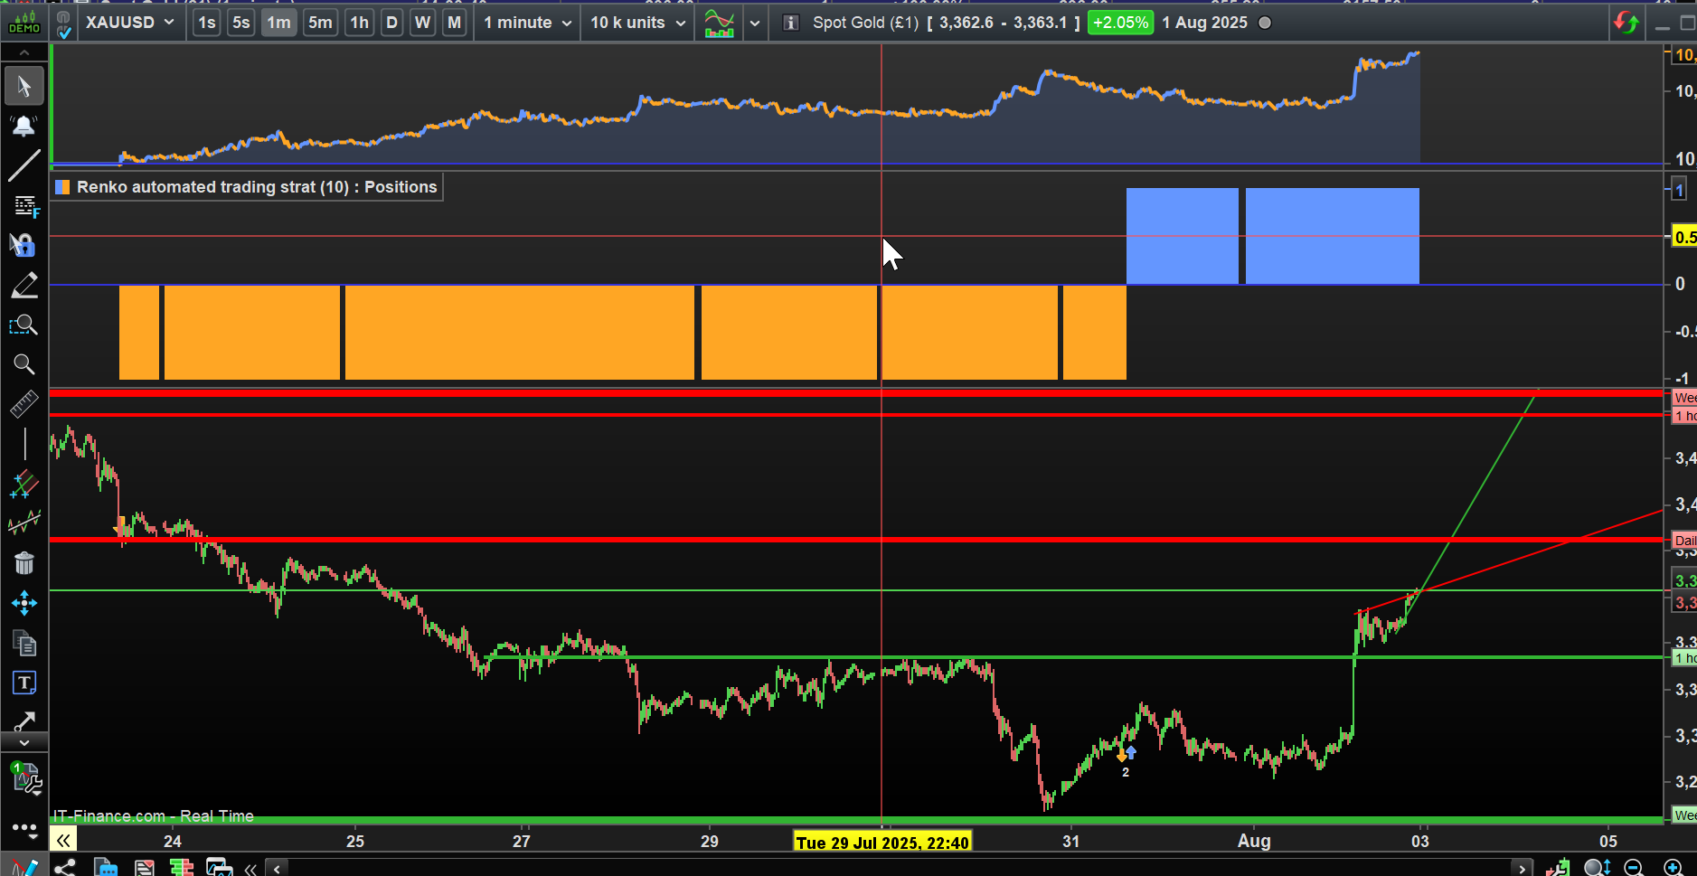Screen dimensions: 1697x876
Task: Open the chart comments icon
Action: [x=106, y=868]
